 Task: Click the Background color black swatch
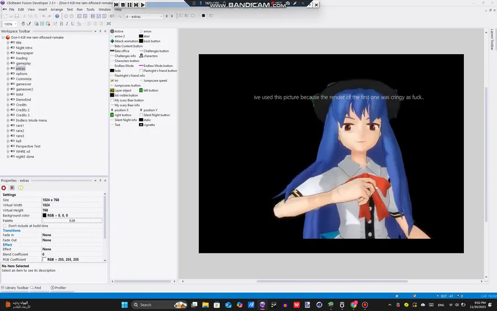coord(44,215)
